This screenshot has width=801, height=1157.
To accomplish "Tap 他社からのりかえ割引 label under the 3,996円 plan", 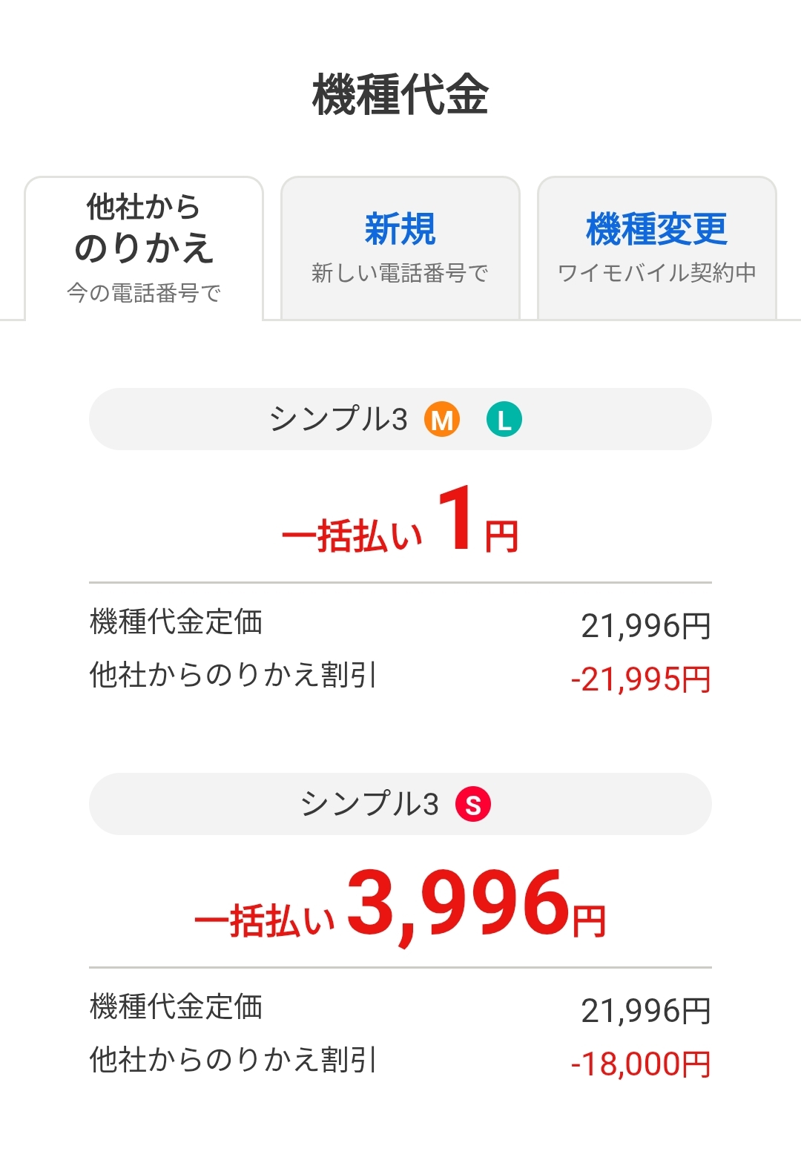I will 233,1060.
